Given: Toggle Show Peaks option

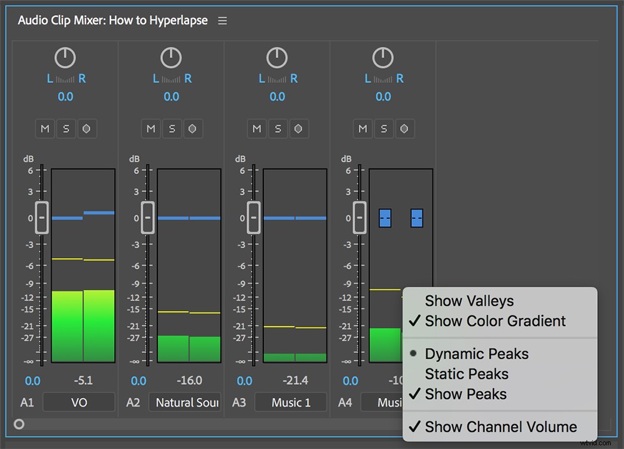Looking at the screenshot, I should [467, 393].
